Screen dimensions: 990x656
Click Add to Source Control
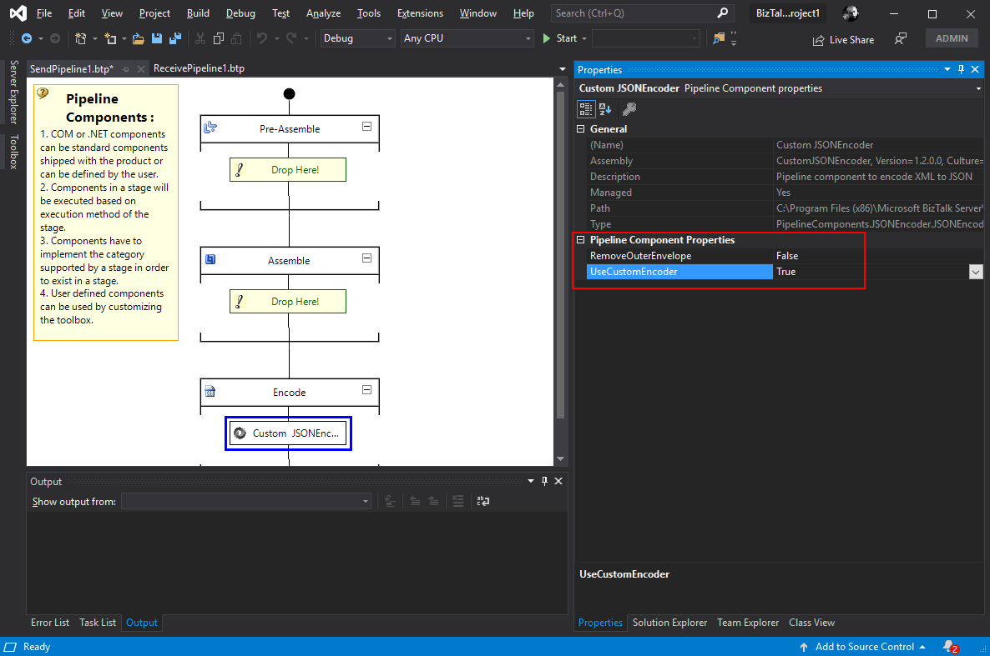[x=864, y=647]
